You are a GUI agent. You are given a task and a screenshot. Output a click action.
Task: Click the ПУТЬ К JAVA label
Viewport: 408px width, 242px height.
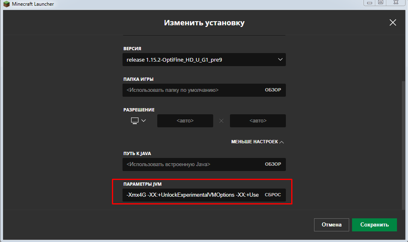click(x=137, y=153)
